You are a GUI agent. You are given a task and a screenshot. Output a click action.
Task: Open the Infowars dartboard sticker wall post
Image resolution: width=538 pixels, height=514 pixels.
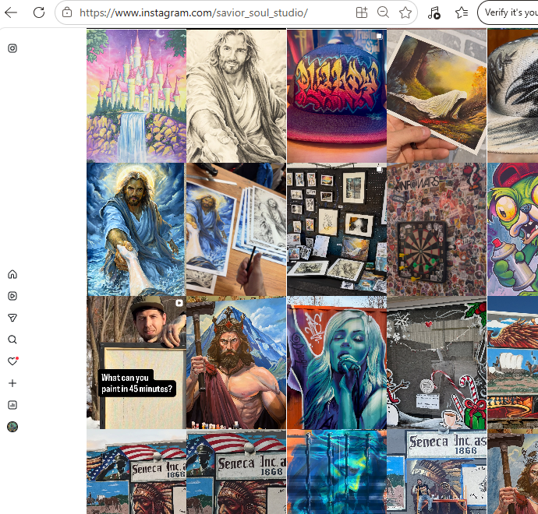[437, 229]
